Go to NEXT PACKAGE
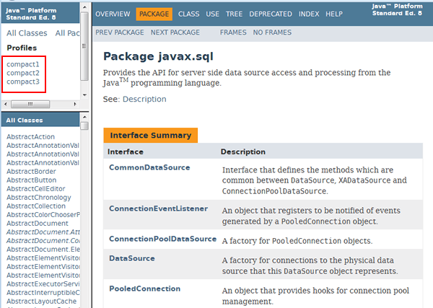This screenshot has width=433, height=308. click(x=175, y=33)
